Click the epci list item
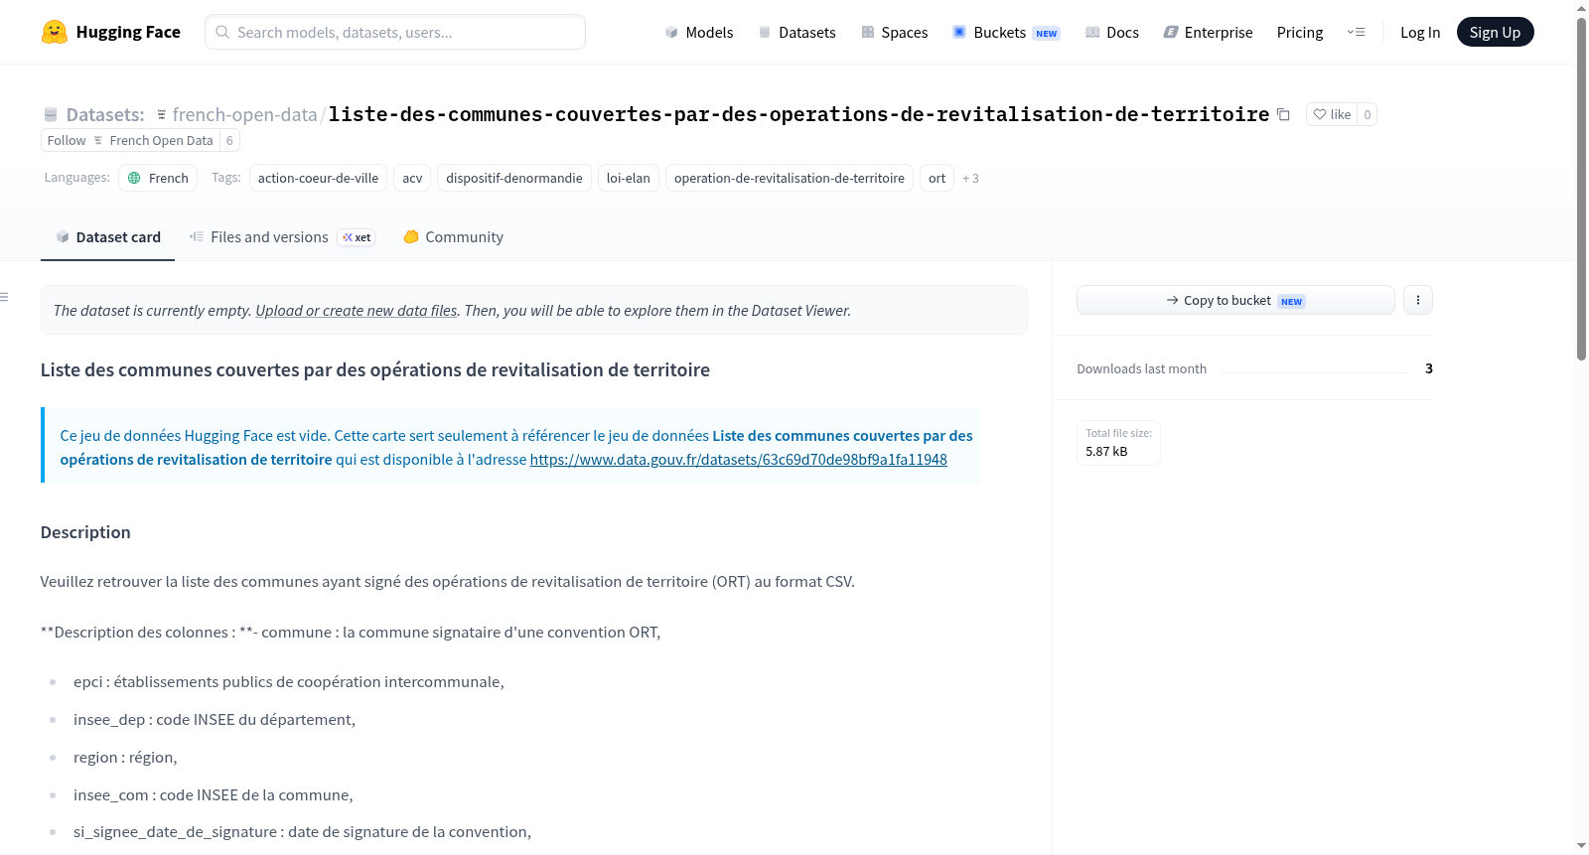This screenshot has height=855, width=1589. pyautogui.click(x=289, y=682)
